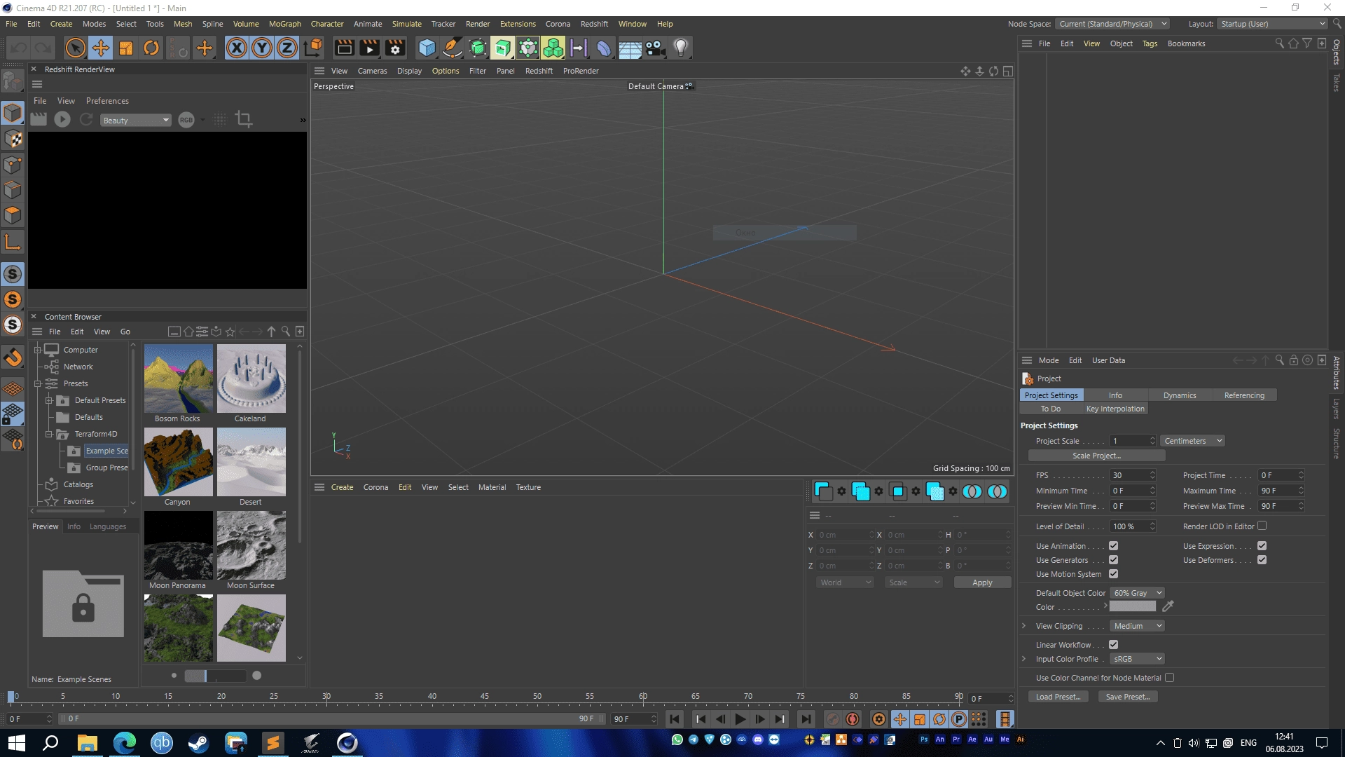Open the Beauty AOV dropdown
This screenshot has width=1345, height=757.
coord(136,121)
